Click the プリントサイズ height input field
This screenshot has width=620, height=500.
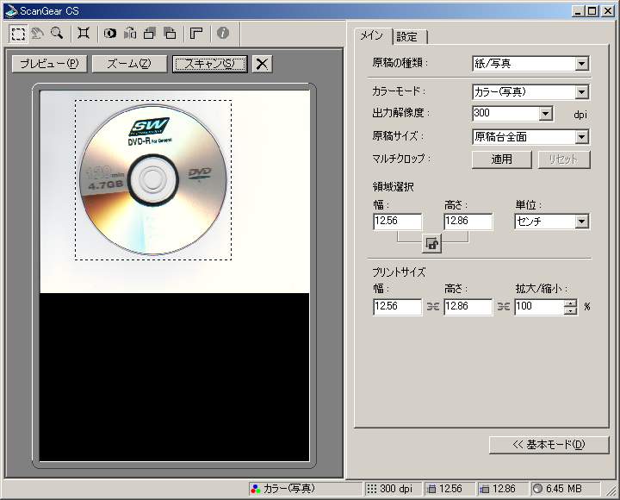[468, 307]
